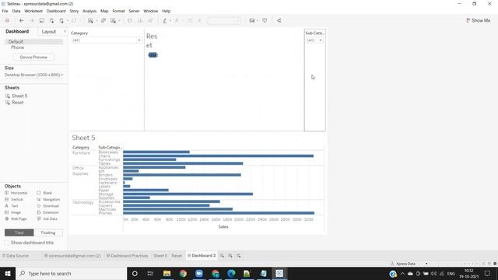Switch to the Dashboard 3 tab
The image size is (498, 280).
coord(202,256)
